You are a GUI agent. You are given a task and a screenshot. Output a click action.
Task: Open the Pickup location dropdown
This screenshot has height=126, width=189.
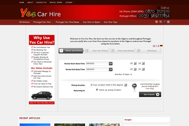[108, 85]
